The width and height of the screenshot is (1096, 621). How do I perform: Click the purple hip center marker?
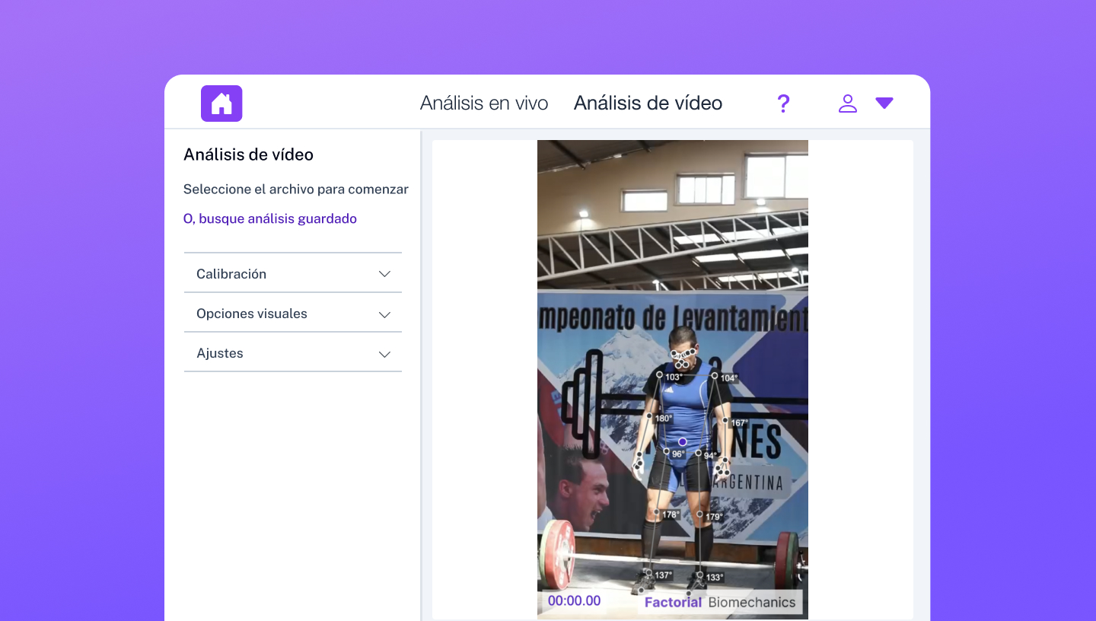[683, 441]
